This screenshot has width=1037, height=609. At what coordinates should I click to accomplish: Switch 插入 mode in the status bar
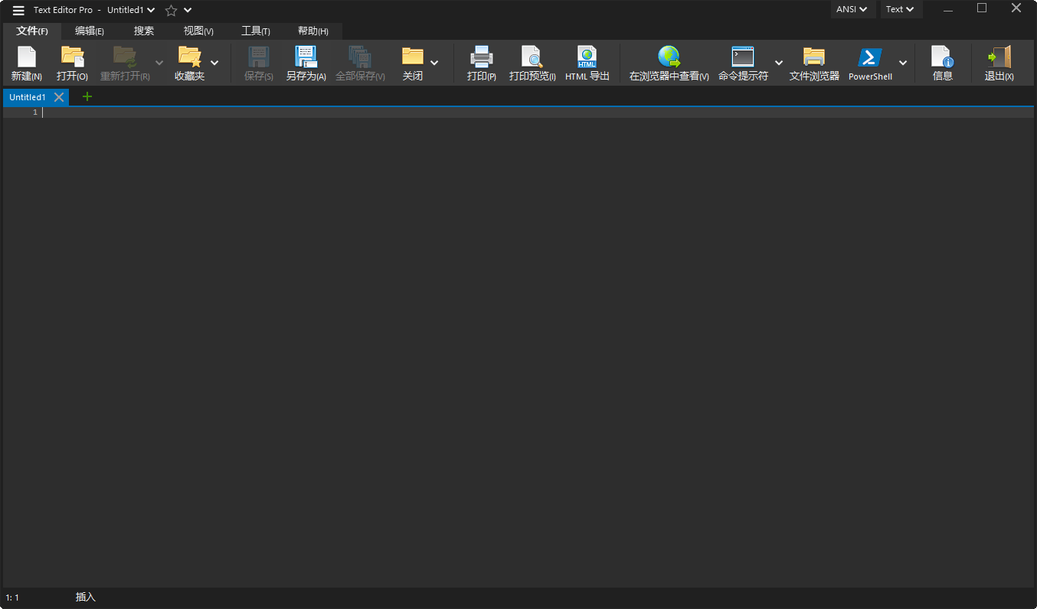tap(85, 597)
